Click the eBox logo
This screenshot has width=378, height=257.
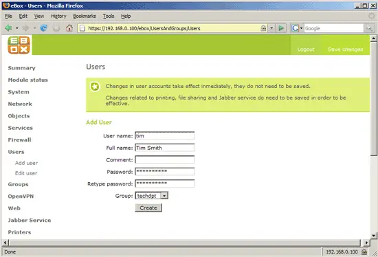coord(19,45)
